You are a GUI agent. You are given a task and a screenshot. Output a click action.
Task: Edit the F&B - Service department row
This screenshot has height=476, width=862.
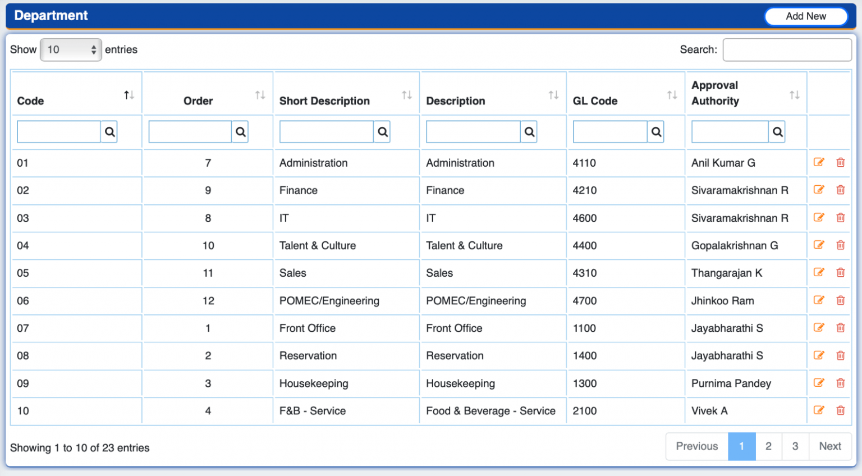[819, 410]
